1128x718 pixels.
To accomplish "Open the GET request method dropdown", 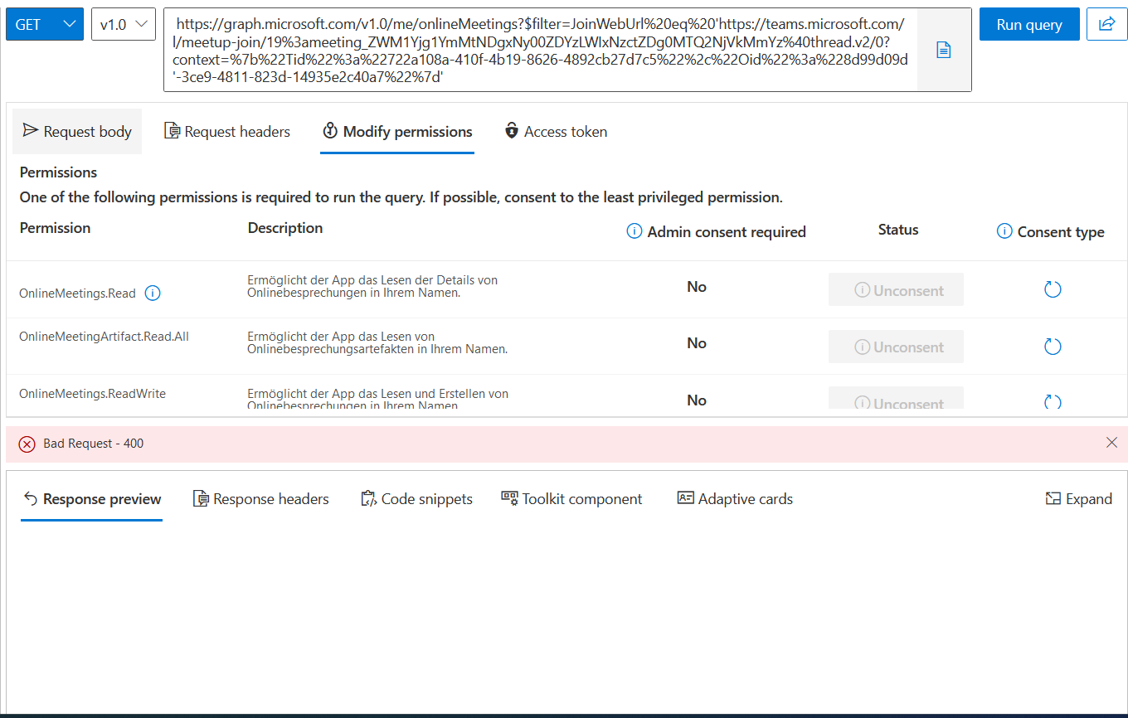I will (44, 24).
